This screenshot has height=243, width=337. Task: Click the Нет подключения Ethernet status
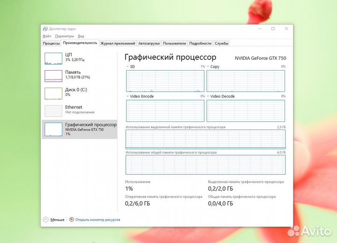tap(80, 112)
